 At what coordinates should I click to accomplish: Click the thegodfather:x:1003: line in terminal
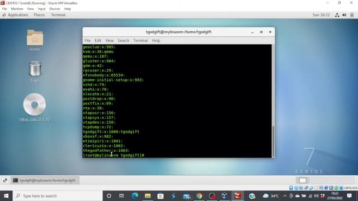tap(106, 150)
